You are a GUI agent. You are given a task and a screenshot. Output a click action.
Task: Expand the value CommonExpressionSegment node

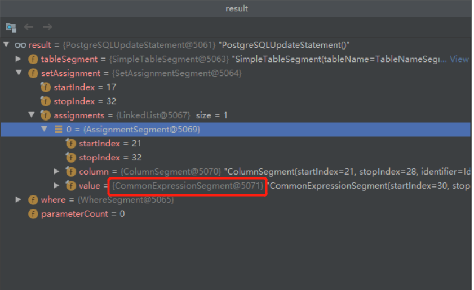tap(56, 185)
